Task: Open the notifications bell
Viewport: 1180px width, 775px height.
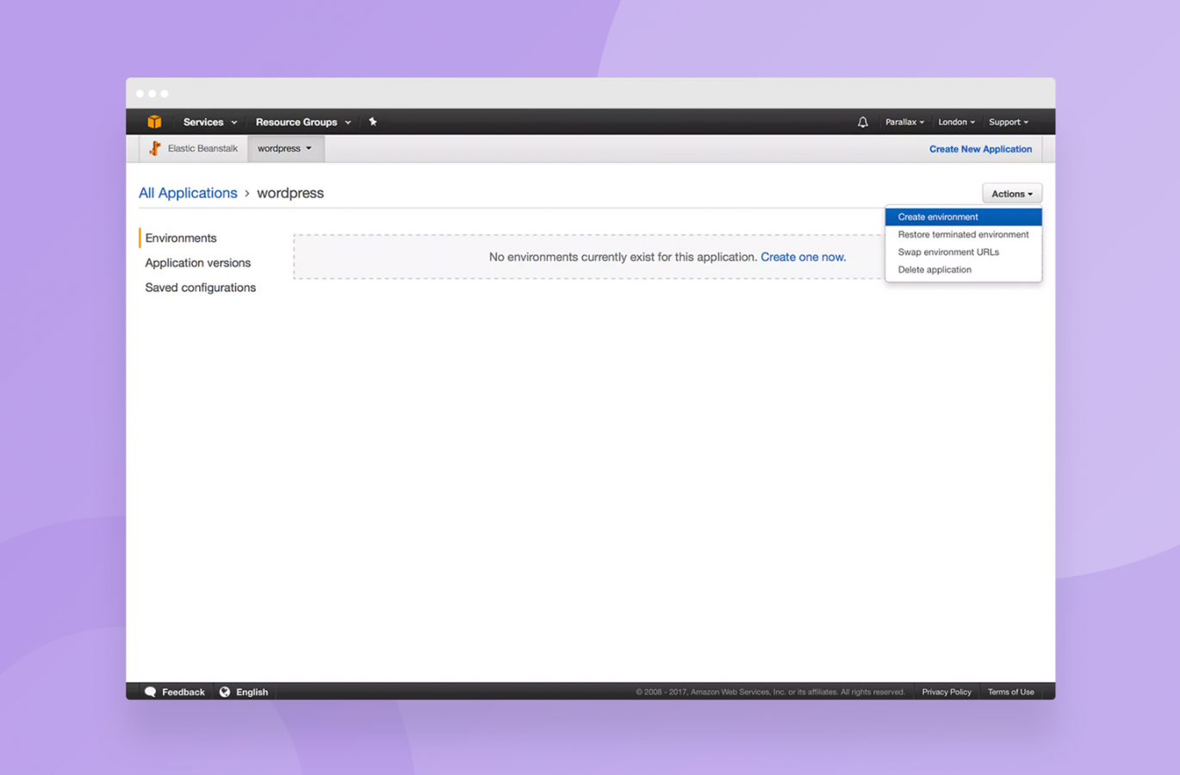Action: [x=862, y=122]
